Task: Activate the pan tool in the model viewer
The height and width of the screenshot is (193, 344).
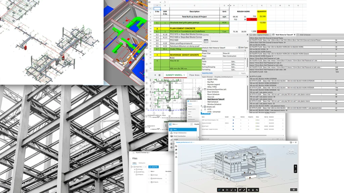Action: click(x=223, y=190)
